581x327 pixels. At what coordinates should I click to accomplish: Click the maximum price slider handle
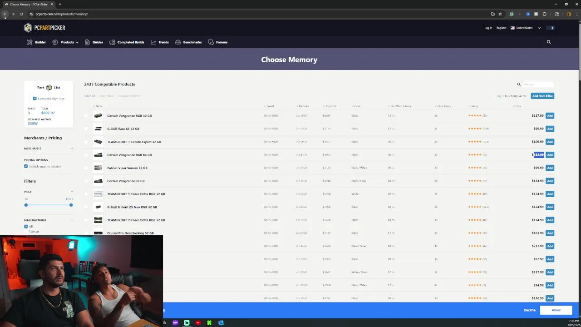71,205
